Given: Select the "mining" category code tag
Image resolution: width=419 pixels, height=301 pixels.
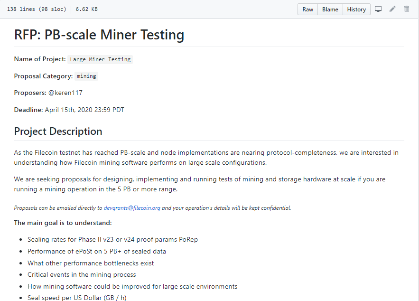Looking at the screenshot, I should (x=86, y=76).
